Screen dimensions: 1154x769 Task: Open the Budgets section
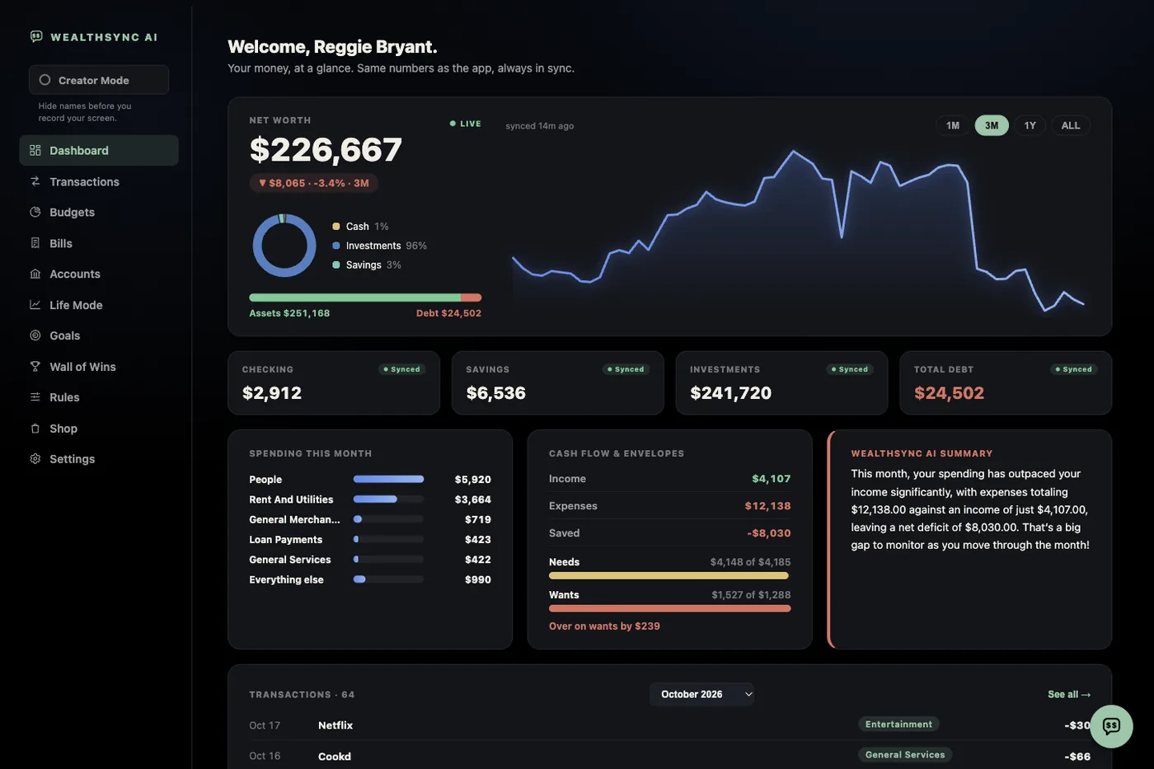(x=99, y=212)
